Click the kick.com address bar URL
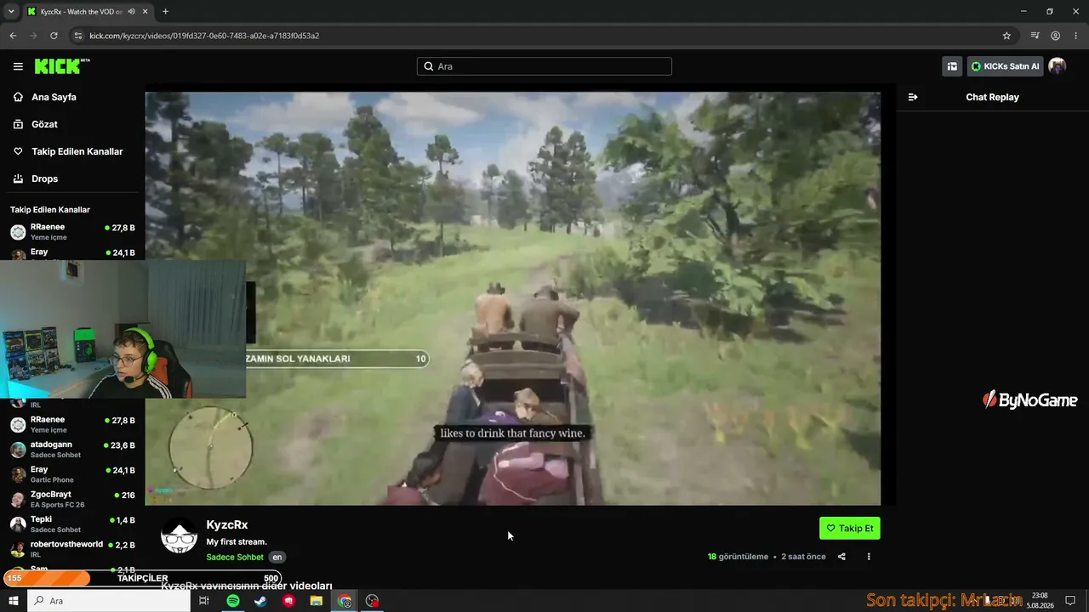Screen dimensions: 1089x612 click(204, 36)
